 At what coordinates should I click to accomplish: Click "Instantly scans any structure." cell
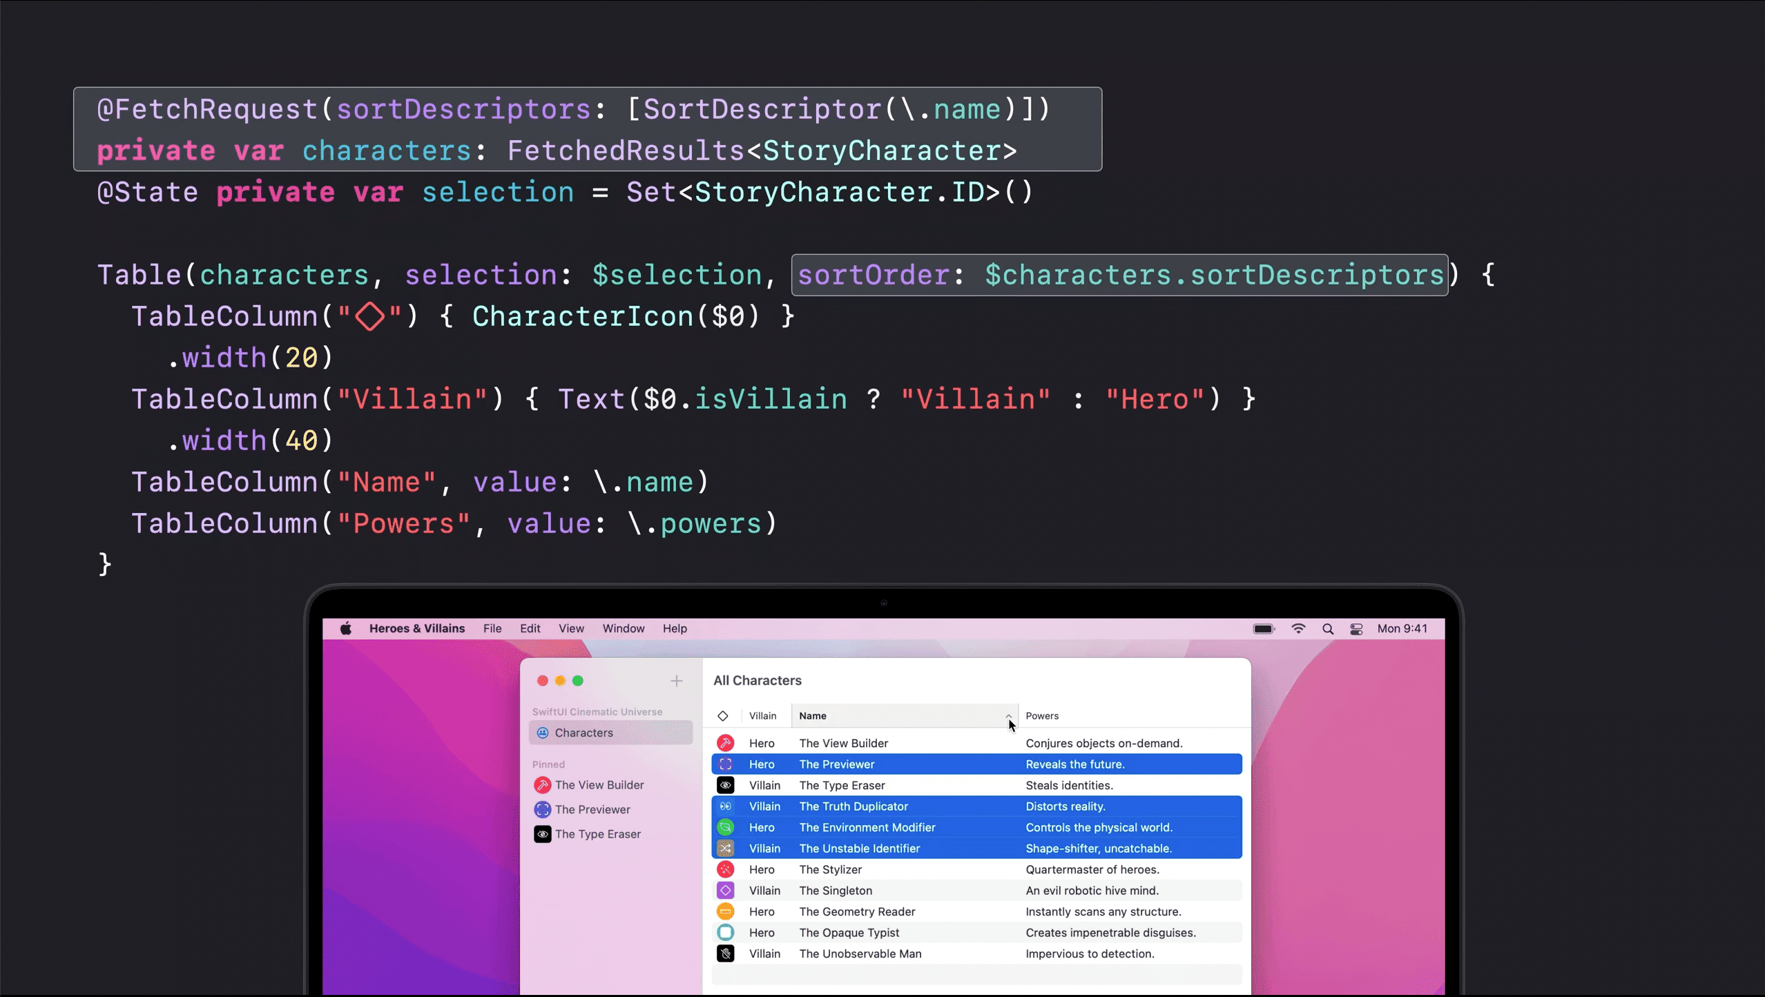tap(1103, 911)
